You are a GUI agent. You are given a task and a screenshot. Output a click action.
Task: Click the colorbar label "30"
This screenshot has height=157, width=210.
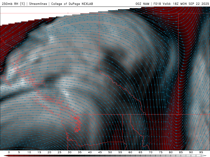70,152
